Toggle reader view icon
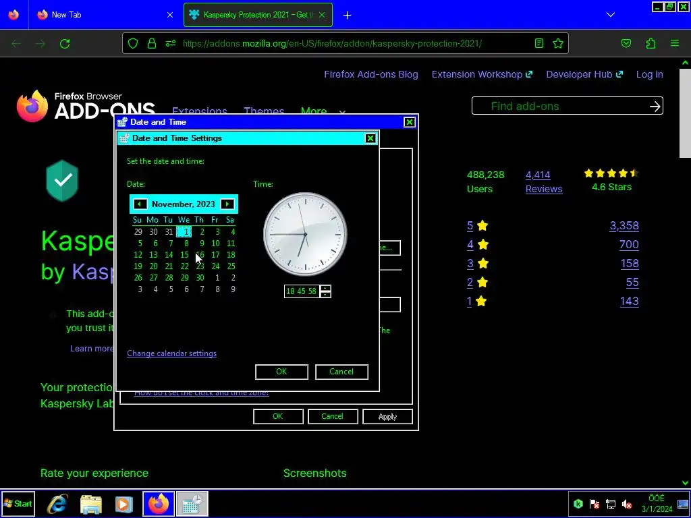This screenshot has width=691, height=518. point(539,43)
